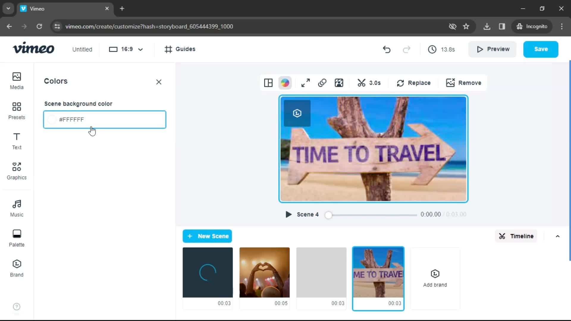Select the Palette panel icon
This screenshot has height=321, width=571.
click(16, 237)
